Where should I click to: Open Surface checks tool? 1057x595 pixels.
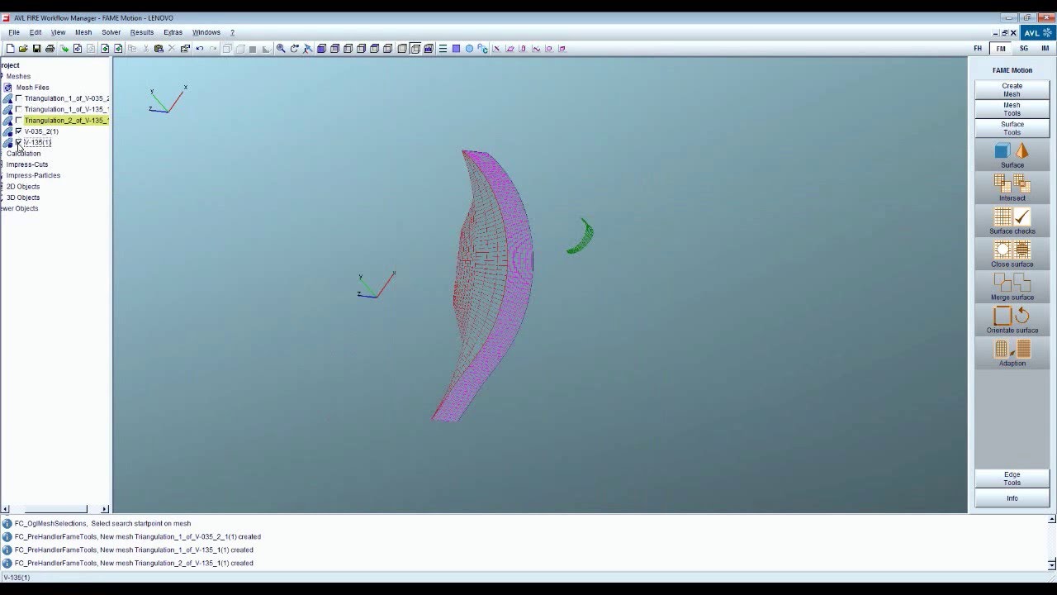point(1012,221)
